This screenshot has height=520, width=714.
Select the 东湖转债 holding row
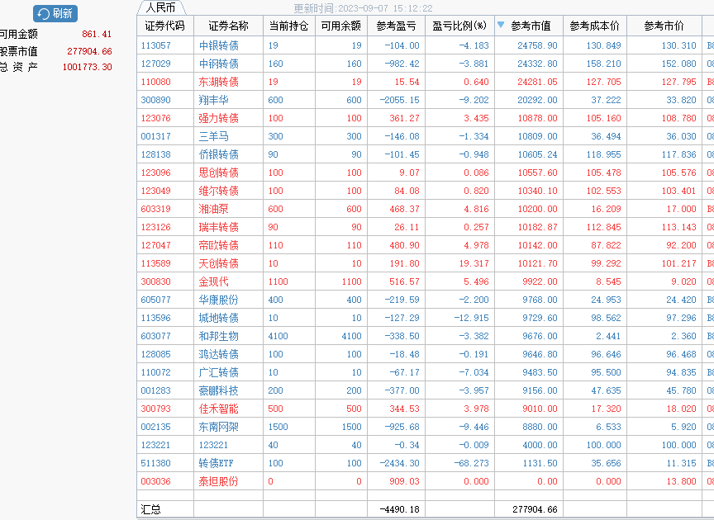point(426,82)
